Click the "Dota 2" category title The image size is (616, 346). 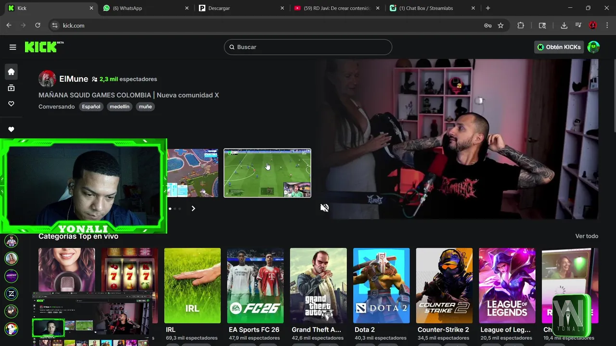click(x=364, y=330)
